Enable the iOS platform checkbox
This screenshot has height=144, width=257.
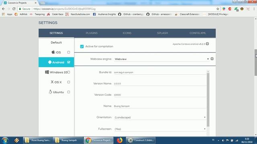pos(69,52)
